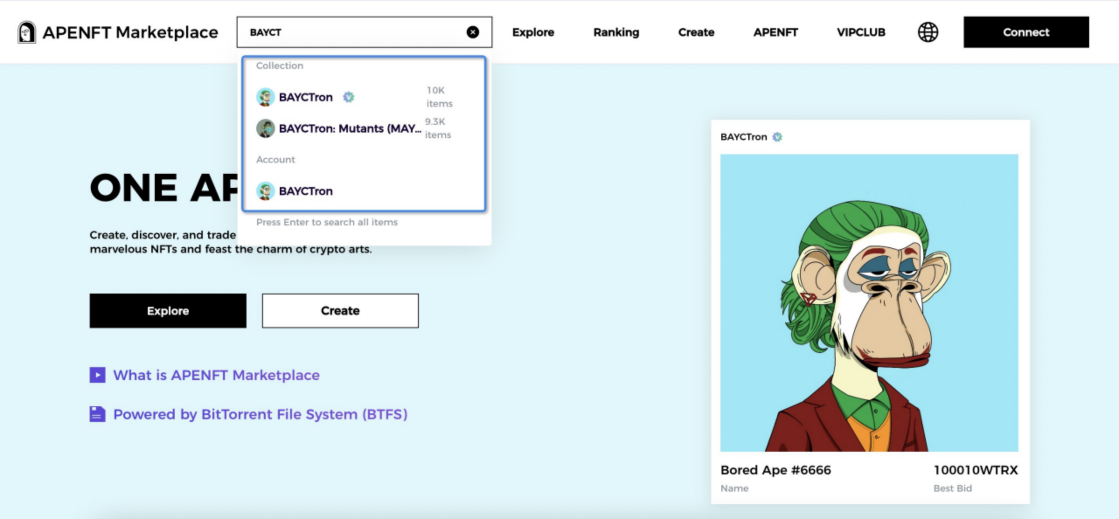The width and height of the screenshot is (1119, 519).
Task: Click the white Create button in hero
Action: click(x=340, y=311)
